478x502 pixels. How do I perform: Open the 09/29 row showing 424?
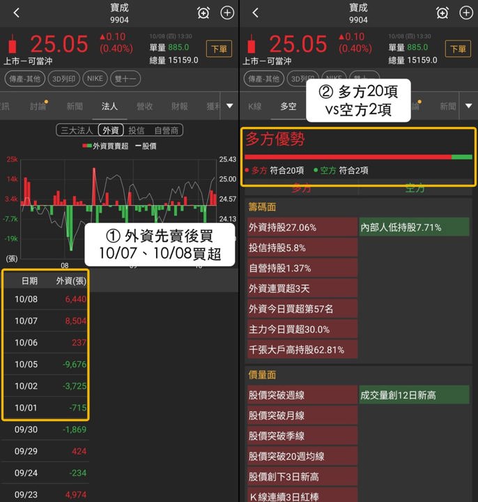[x=45, y=451]
